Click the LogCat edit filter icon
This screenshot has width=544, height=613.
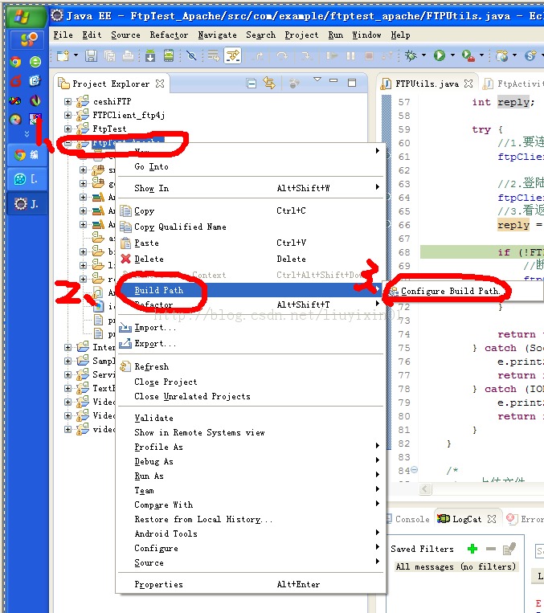tap(509, 549)
